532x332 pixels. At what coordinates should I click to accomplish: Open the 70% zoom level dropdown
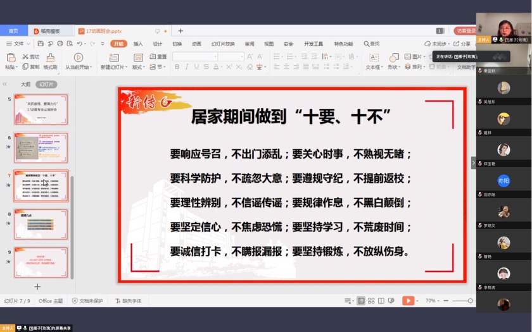click(433, 301)
